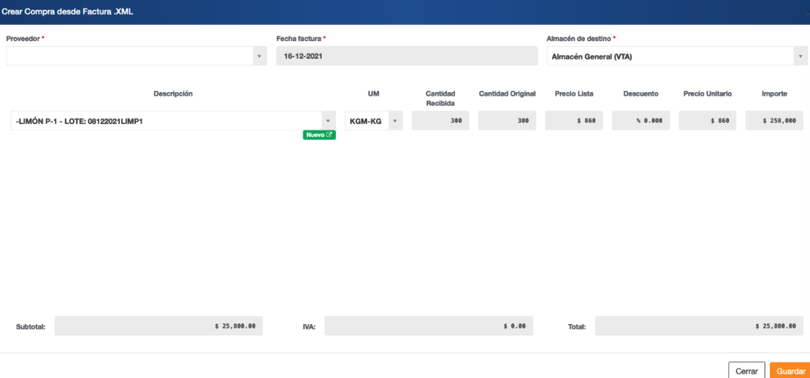Click the Precio Unitario column header
This screenshot has height=378, width=810.
pyautogui.click(x=707, y=94)
